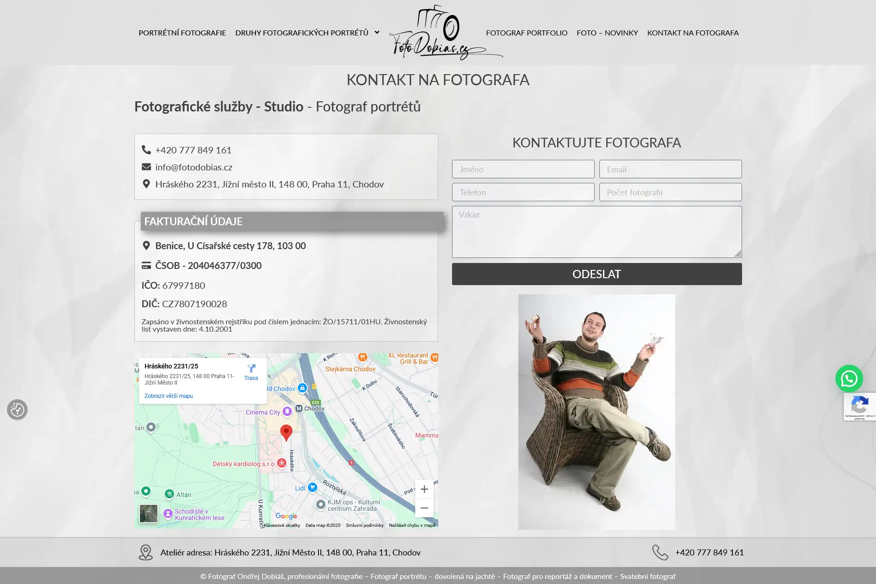Click the red location pin on map
Image resolution: width=876 pixels, height=584 pixels.
coord(286,432)
